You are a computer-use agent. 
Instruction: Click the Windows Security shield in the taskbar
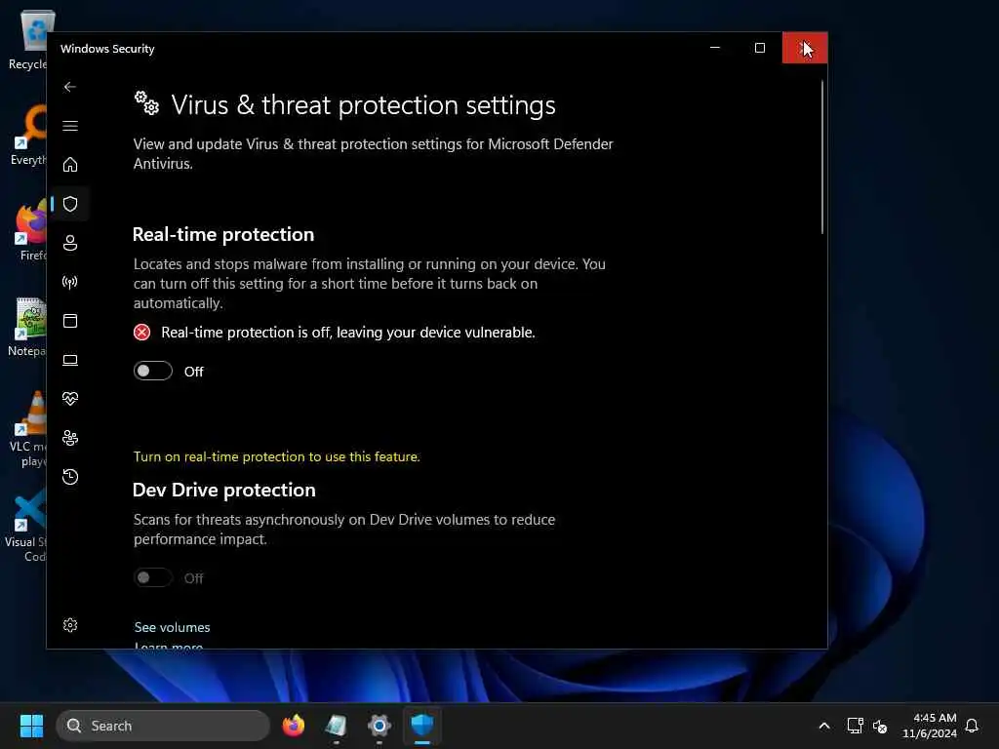point(421,726)
